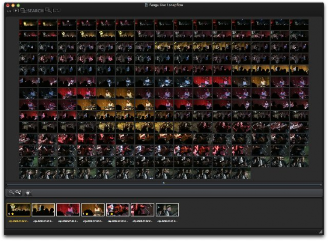
Task: Open the final frame in the grid's last row
Action: click(241, 174)
